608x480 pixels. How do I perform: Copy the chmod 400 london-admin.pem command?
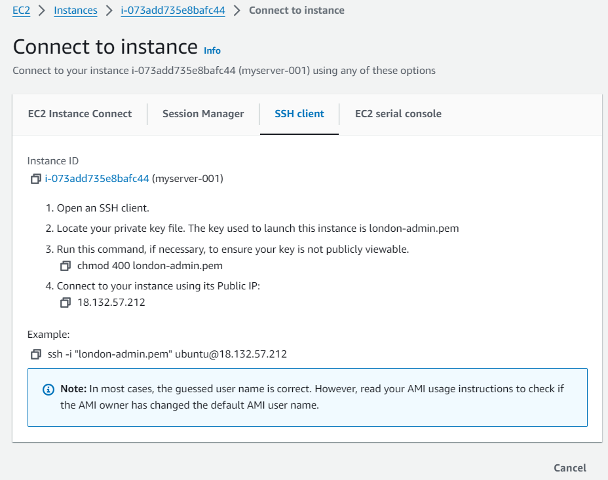pos(66,266)
